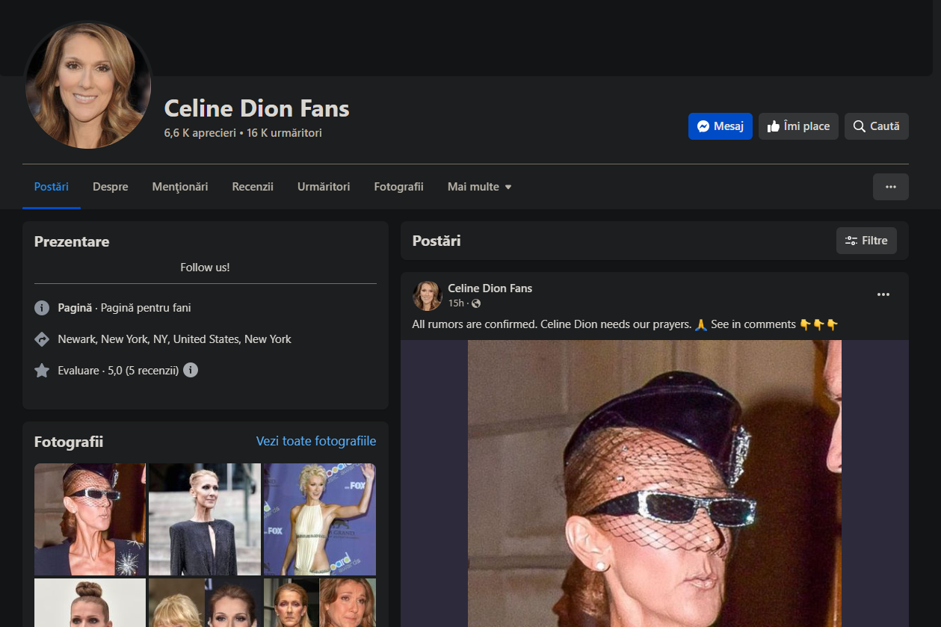941x627 pixels.
Task: Click the post author avatar
Action: pos(428,296)
